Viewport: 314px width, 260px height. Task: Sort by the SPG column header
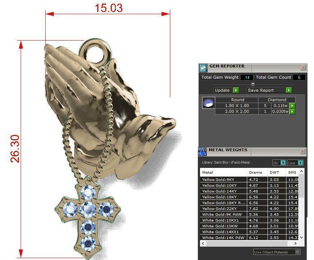point(292,172)
